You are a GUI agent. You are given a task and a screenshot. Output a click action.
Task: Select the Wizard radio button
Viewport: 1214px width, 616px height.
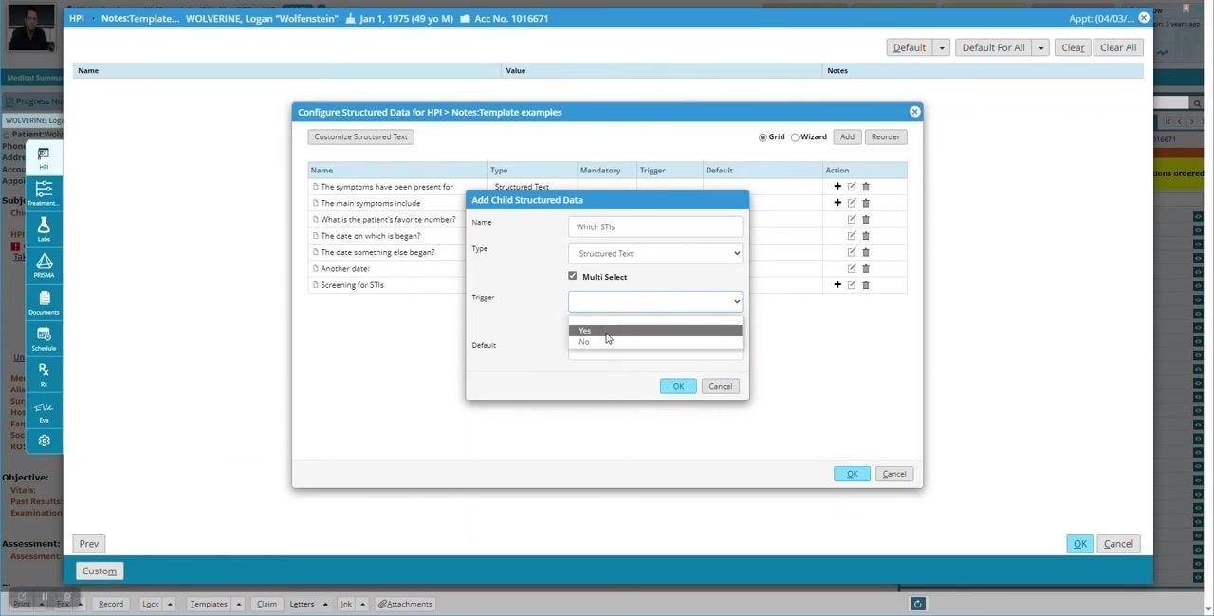795,137
